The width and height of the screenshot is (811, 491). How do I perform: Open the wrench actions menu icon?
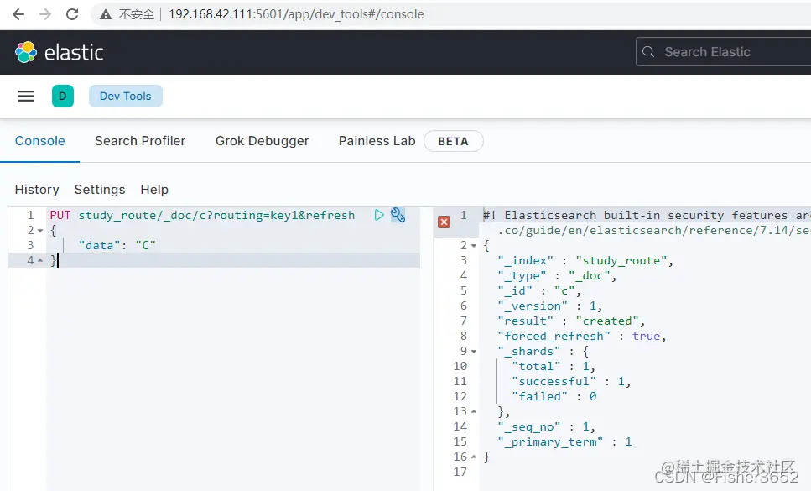click(398, 215)
